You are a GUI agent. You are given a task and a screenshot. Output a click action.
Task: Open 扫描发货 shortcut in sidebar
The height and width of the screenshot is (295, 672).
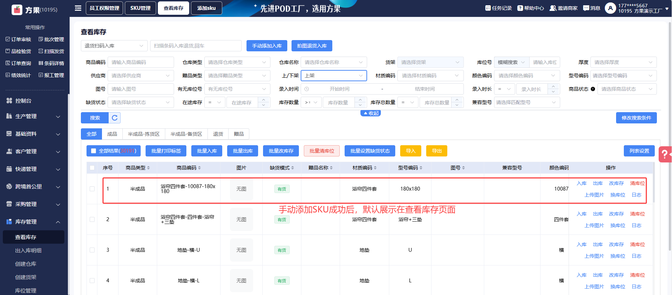coord(51,51)
